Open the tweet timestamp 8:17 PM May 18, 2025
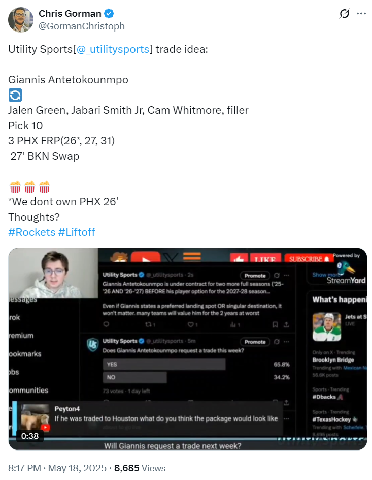The width and height of the screenshot is (372, 480). 56,468
